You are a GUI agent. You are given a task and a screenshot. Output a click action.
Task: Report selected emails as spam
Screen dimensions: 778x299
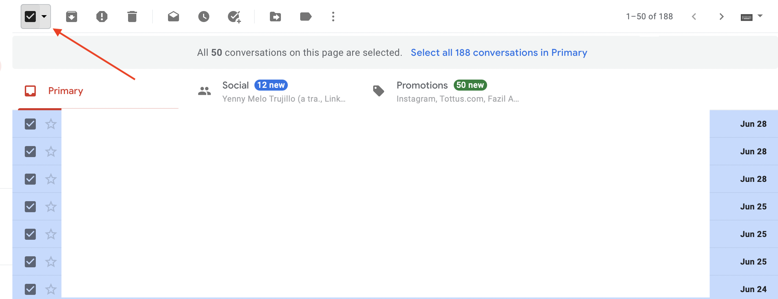102,17
